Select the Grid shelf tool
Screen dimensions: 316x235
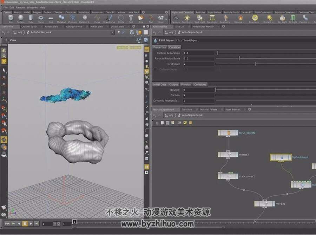51,19
